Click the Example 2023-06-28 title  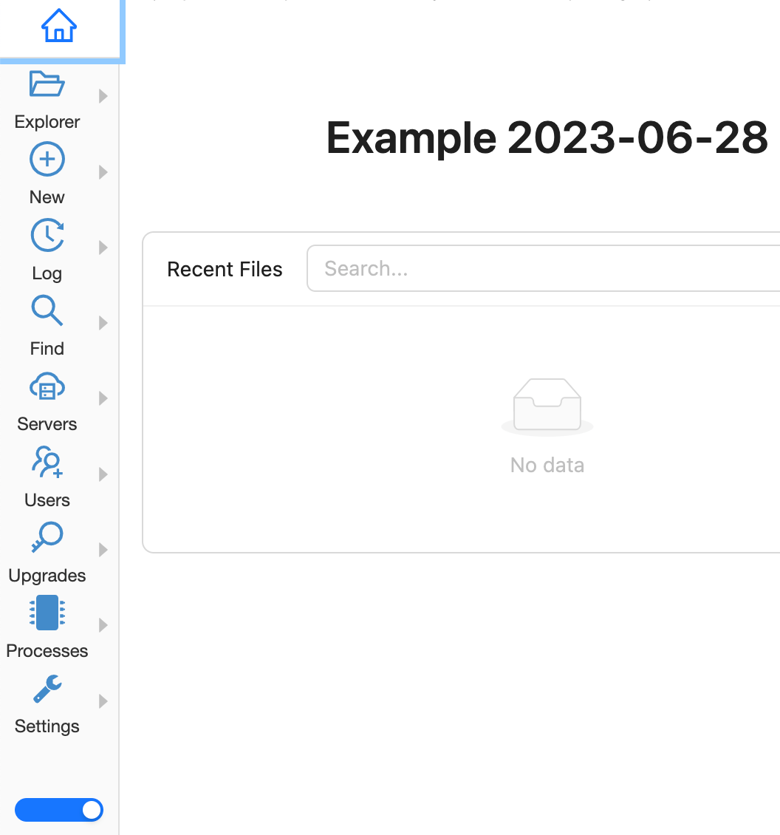coord(547,137)
